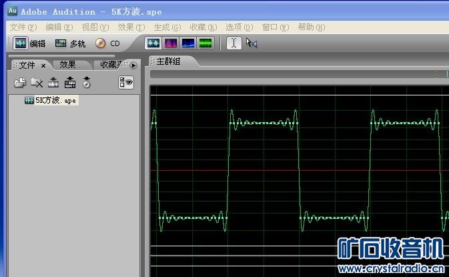Close the 文件 panel tab

tap(43, 65)
